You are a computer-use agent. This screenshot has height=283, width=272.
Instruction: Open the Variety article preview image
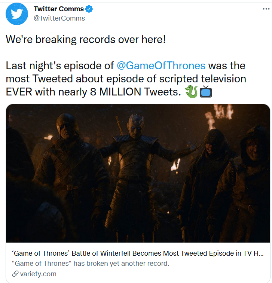pyautogui.click(x=138, y=173)
